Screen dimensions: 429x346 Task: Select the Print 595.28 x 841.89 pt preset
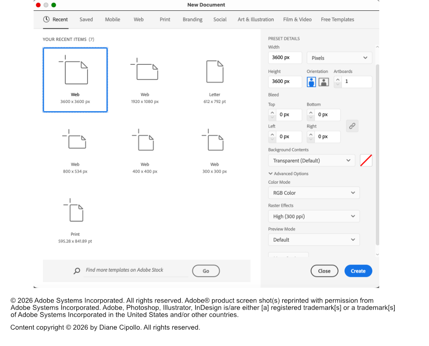click(75, 221)
